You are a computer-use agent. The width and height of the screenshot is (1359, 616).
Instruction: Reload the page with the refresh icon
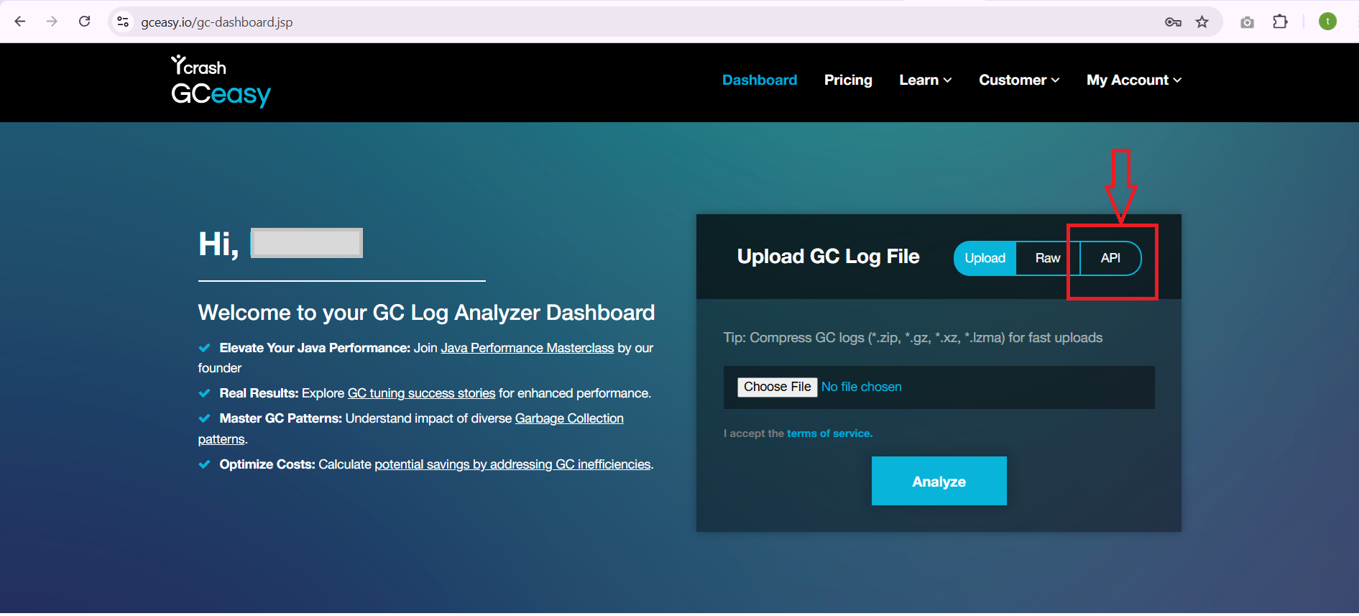pyautogui.click(x=84, y=22)
